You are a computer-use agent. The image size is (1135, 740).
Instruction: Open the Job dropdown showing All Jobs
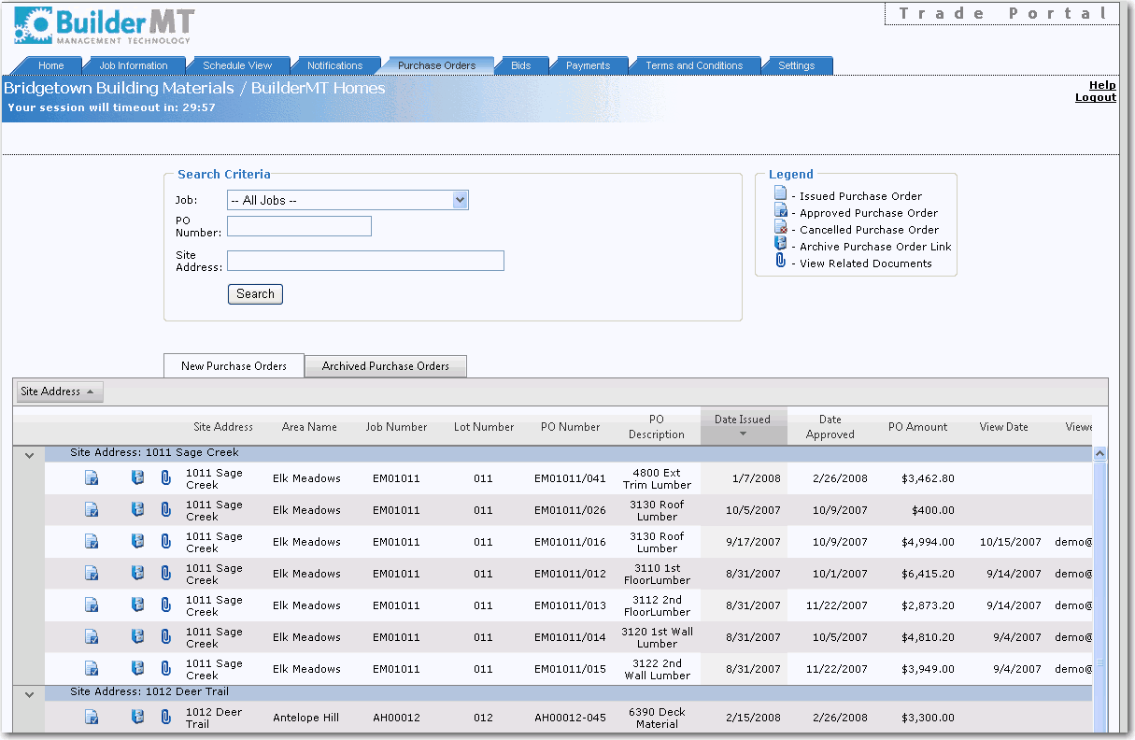[348, 200]
